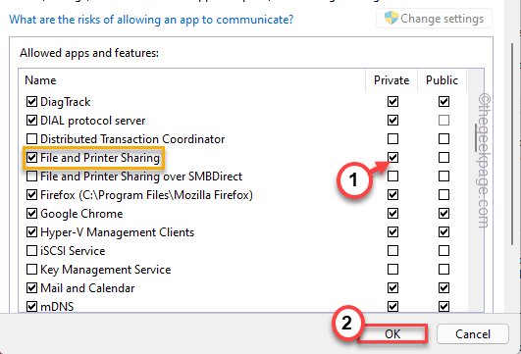Select the DIAL protocol server row text
This screenshot has height=354, width=521.
click(92, 121)
